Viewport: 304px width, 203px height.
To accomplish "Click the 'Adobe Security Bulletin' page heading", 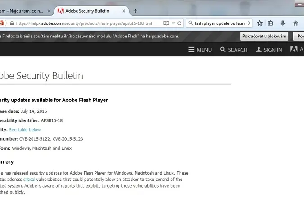I will [x=41, y=76].
